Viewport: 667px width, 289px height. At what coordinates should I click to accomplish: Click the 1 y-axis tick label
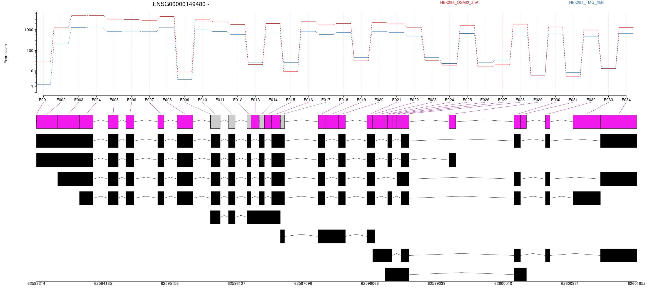pyautogui.click(x=32, y=86)
